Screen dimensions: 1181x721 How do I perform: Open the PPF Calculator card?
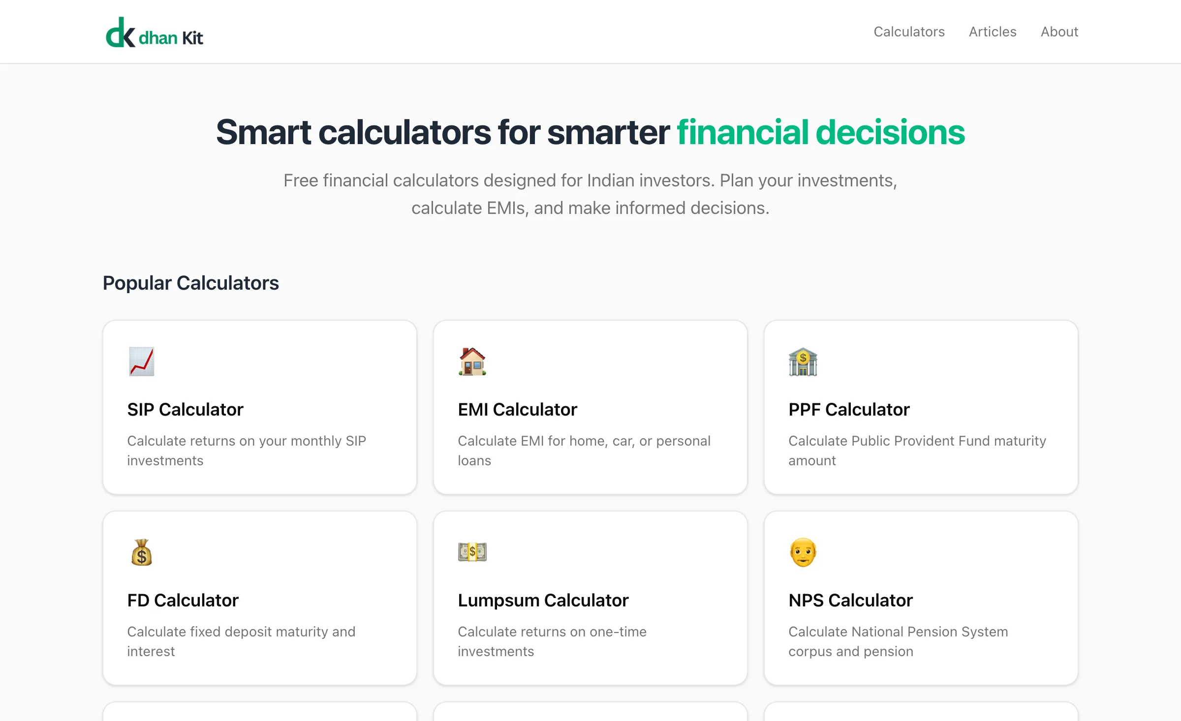point(921,407)
